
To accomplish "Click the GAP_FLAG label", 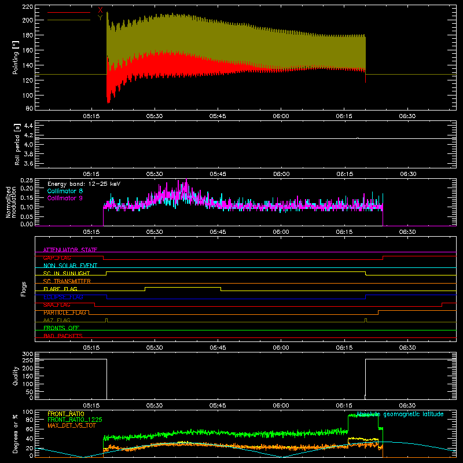I will pos(57,258).
